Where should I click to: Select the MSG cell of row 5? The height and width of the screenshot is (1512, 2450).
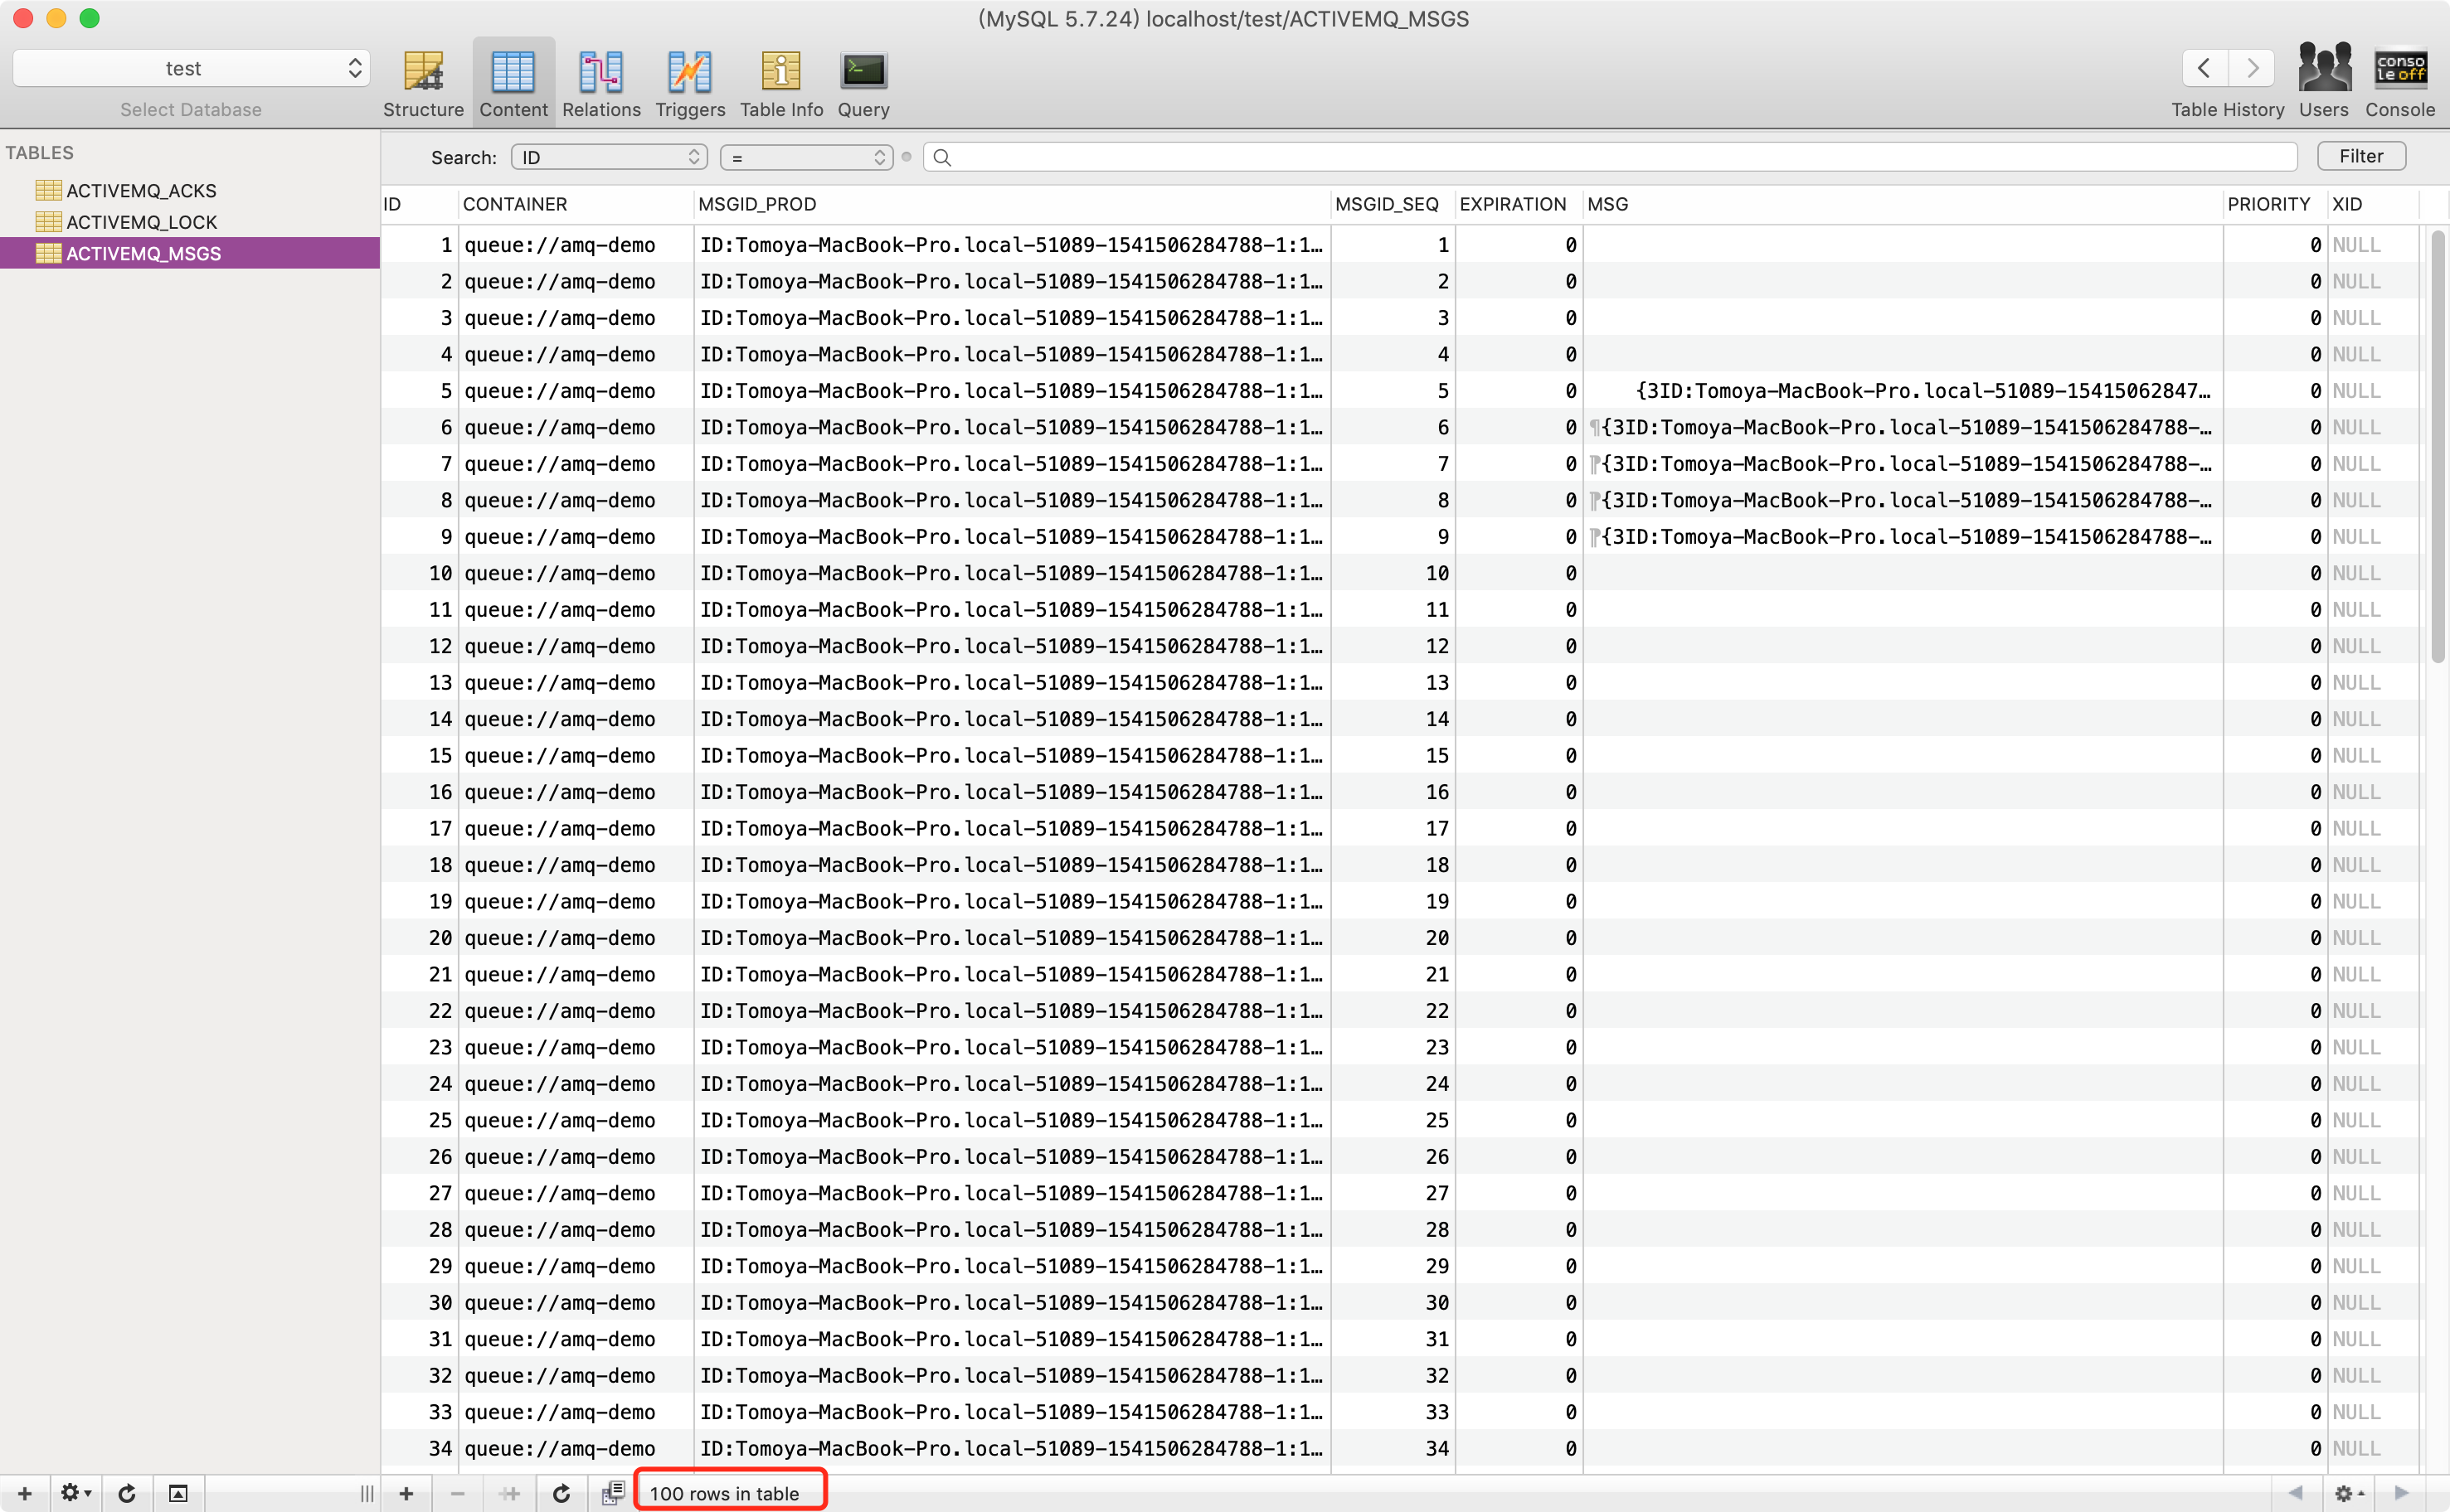coord(1903,391)
